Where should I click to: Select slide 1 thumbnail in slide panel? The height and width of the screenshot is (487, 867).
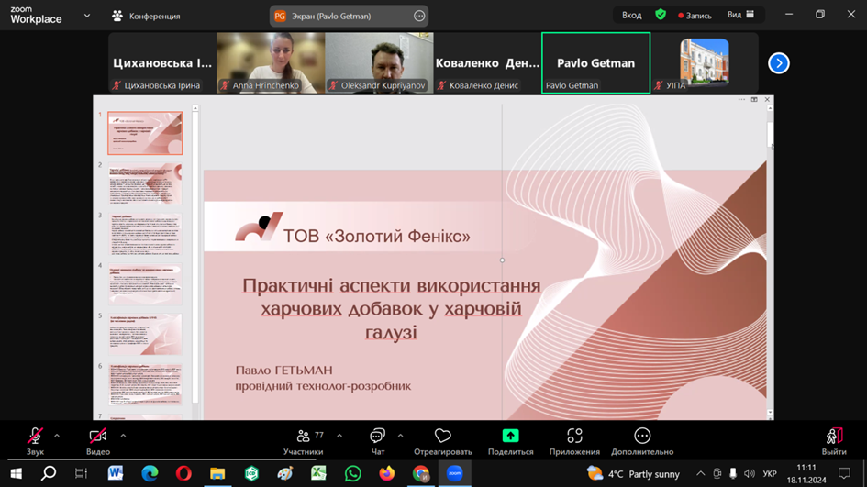pyautogui.click(x=145, y=133)
